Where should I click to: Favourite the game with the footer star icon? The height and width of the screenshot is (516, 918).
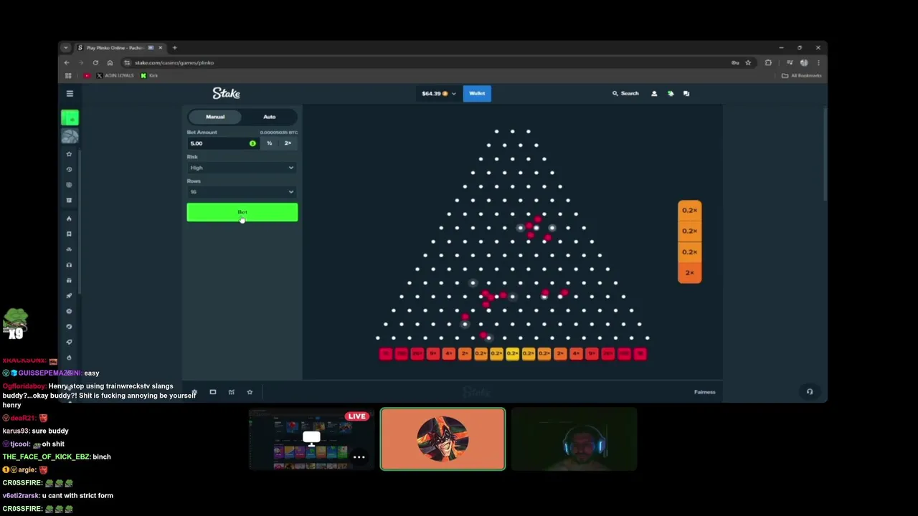250,392
